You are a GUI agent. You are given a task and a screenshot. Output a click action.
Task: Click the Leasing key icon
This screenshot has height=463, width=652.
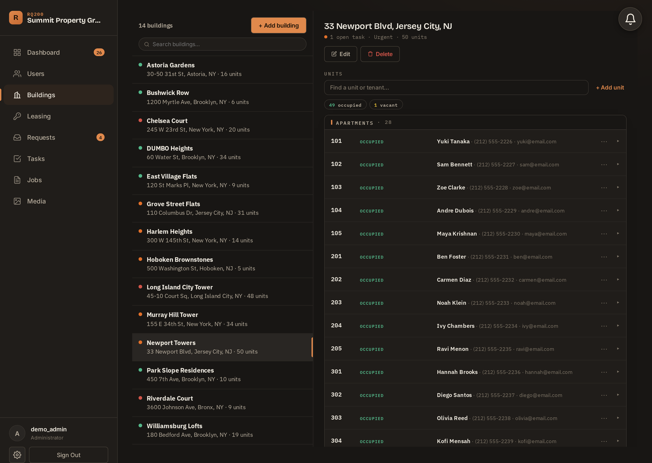click(17, 116)
